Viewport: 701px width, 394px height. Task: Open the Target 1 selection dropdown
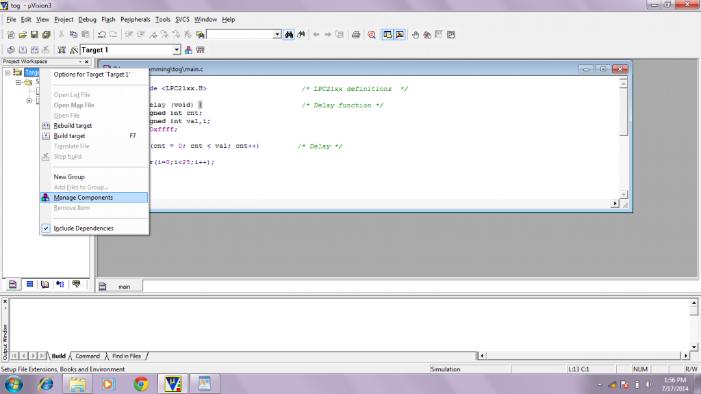coord(177,49)
